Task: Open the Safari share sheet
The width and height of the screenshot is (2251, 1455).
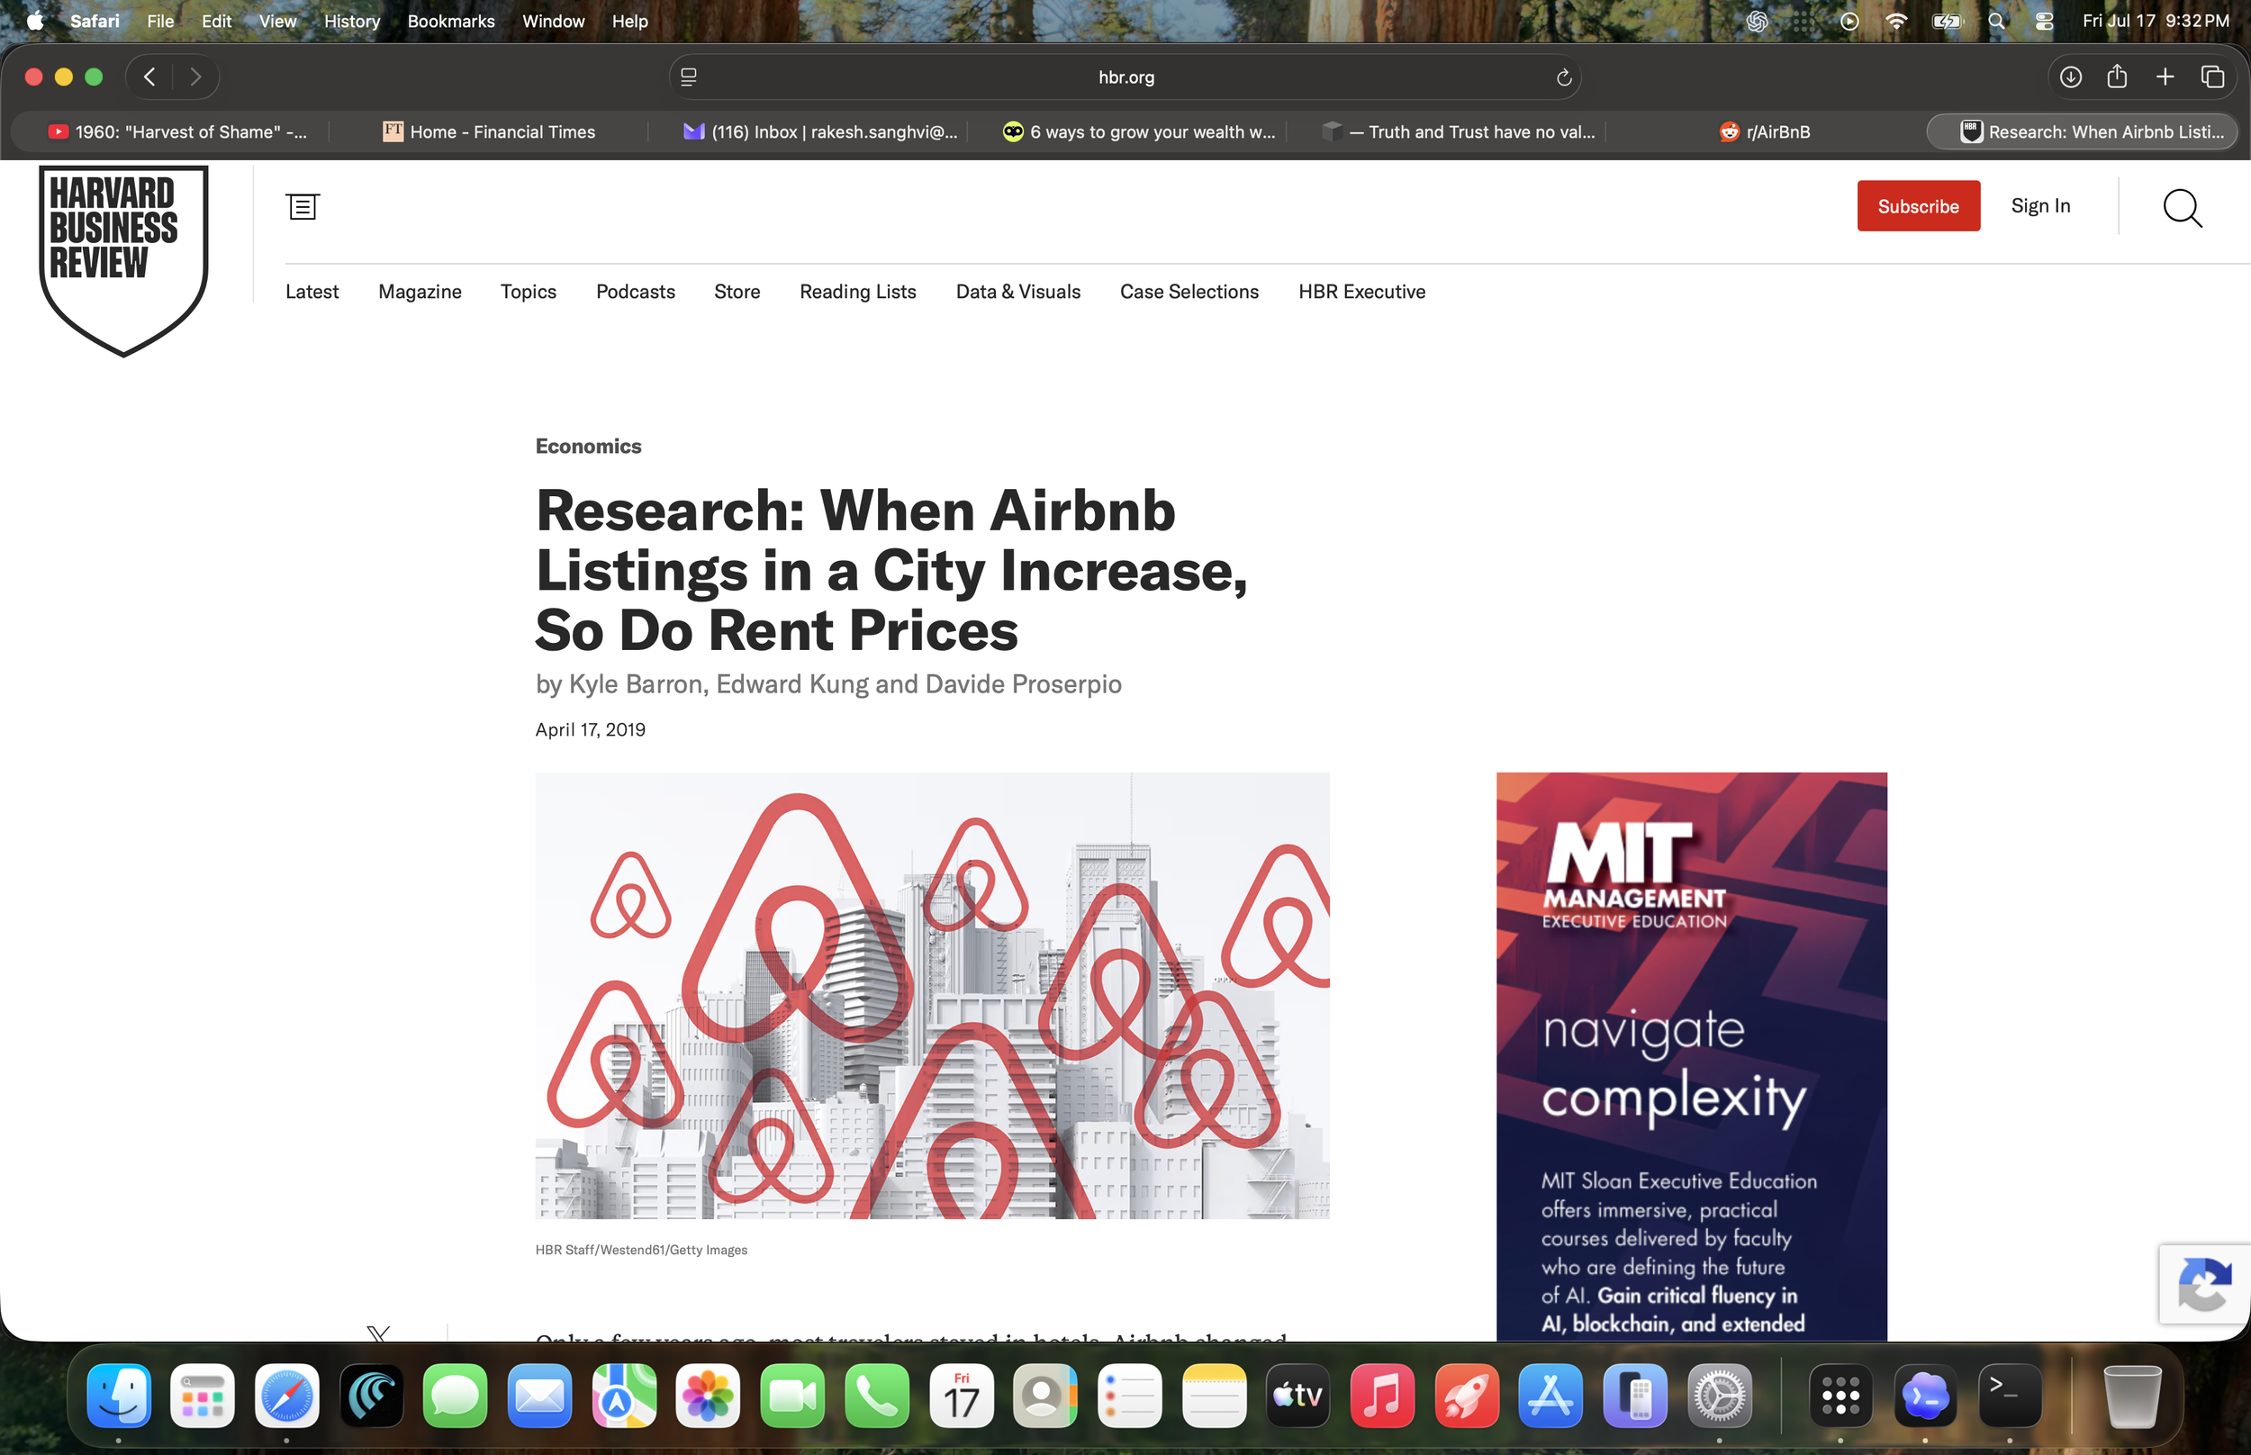Action: pos(2117,77)
